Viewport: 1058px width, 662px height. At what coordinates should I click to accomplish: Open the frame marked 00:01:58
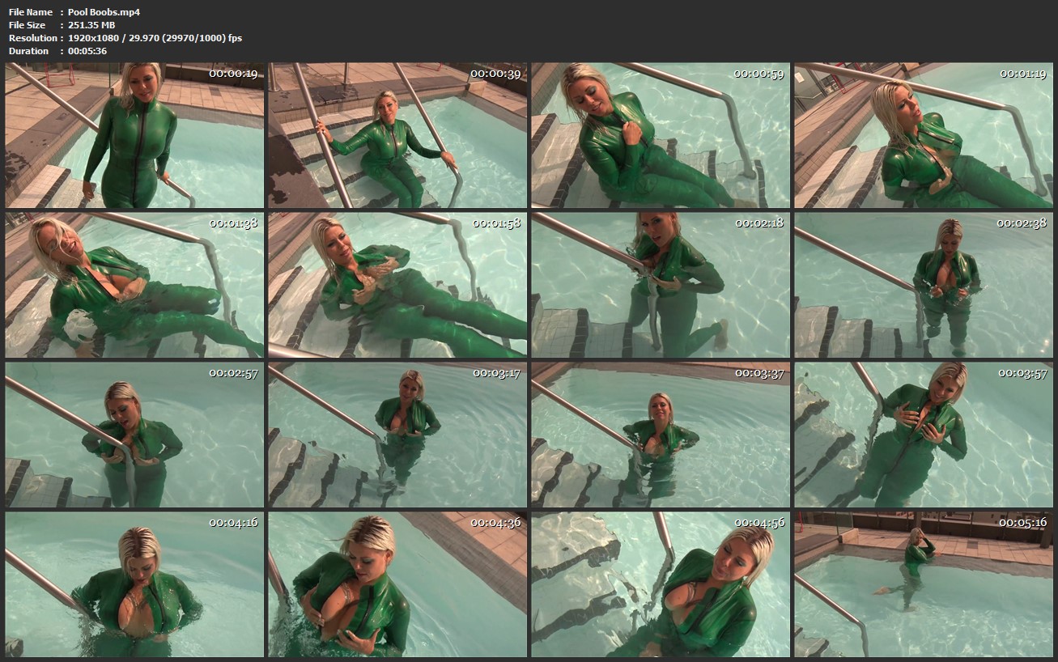[397, 285]
